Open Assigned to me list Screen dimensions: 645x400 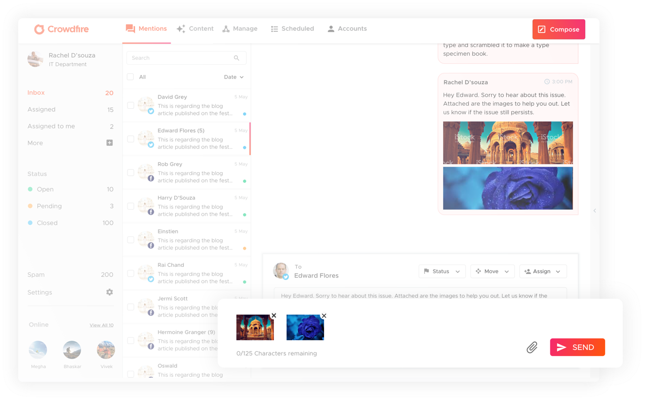pos(70,126)
